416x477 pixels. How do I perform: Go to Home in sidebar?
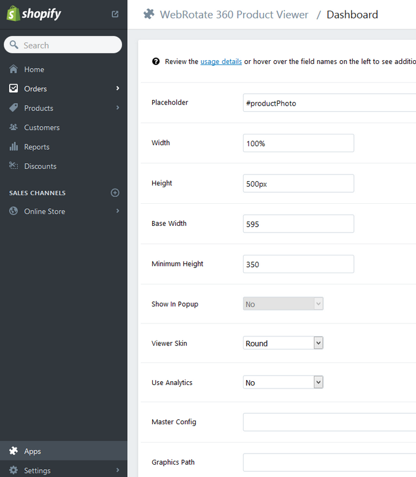tap(34, 69)
